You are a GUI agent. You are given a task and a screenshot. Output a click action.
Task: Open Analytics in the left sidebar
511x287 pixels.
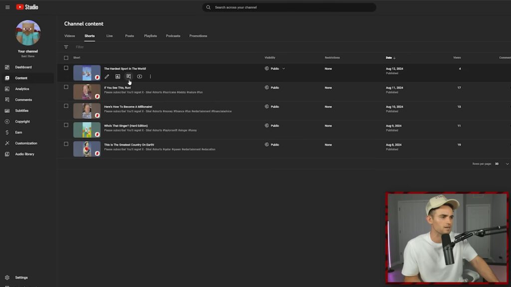22,89
